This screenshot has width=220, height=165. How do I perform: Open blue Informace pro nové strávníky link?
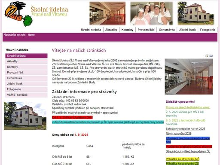tap(188, 138)
